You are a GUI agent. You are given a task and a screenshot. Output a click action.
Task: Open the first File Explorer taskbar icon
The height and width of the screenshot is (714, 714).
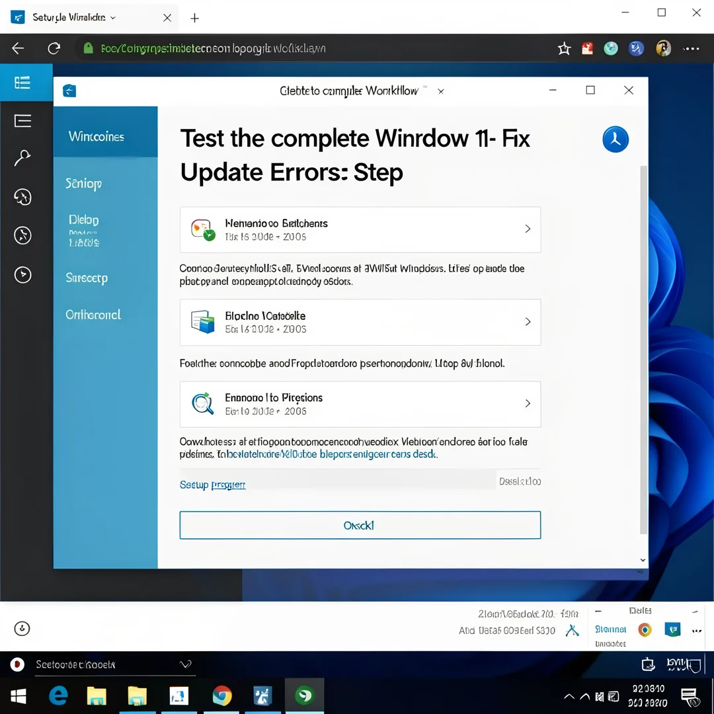pyautogui.click(x=97, y=695)
